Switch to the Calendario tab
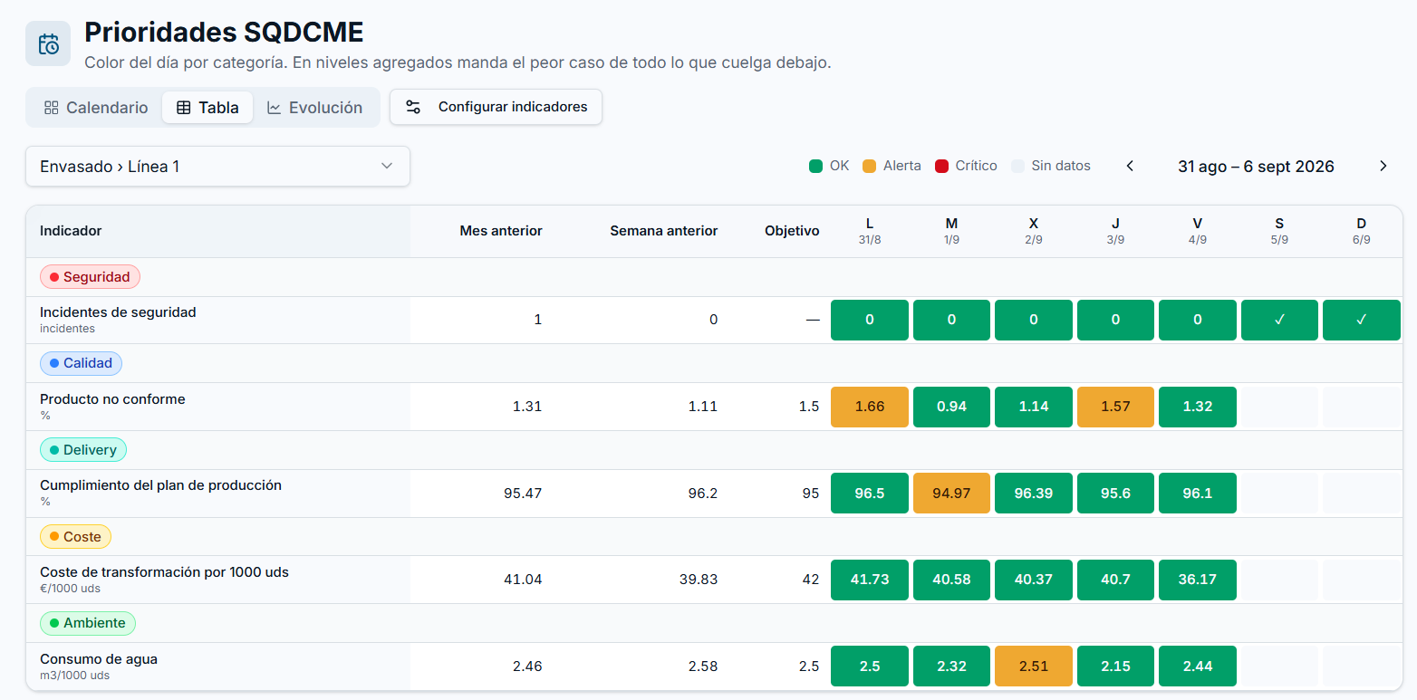1417x700 pixels. click(x=96, y=108)
